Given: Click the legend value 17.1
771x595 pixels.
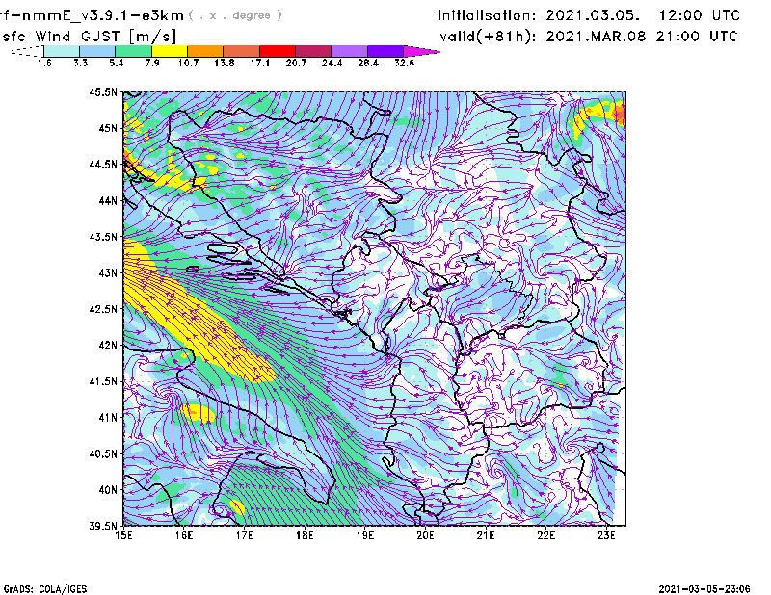Looking at the screenshot, I should [x=260, y=63].
